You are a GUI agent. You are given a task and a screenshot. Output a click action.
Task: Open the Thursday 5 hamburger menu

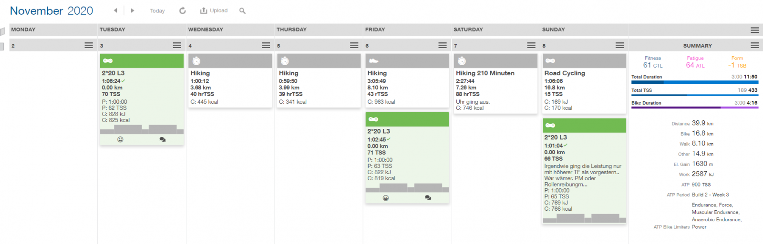click(x=354, y=45)
